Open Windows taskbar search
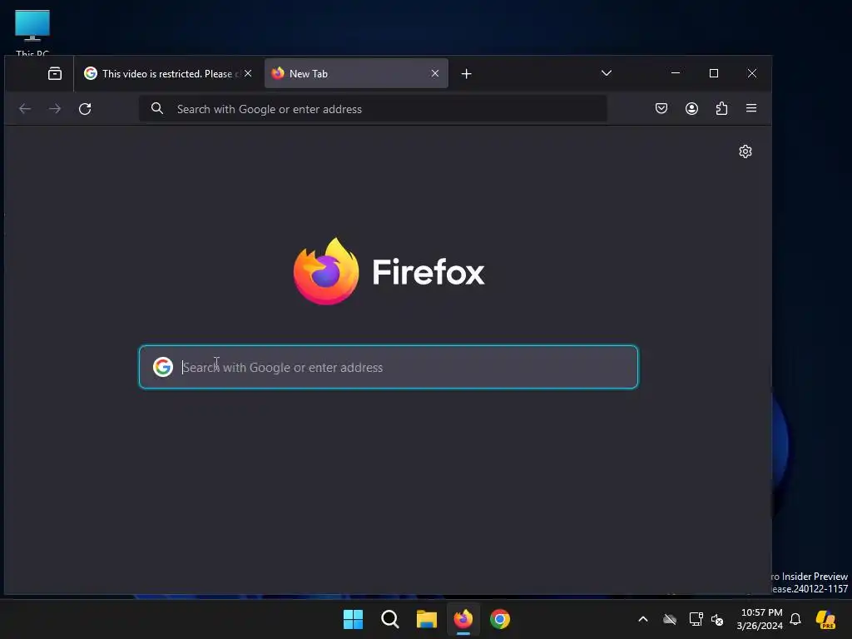This screenshot has width=852, height=639. pyautogui.click(x=389, y=619)
